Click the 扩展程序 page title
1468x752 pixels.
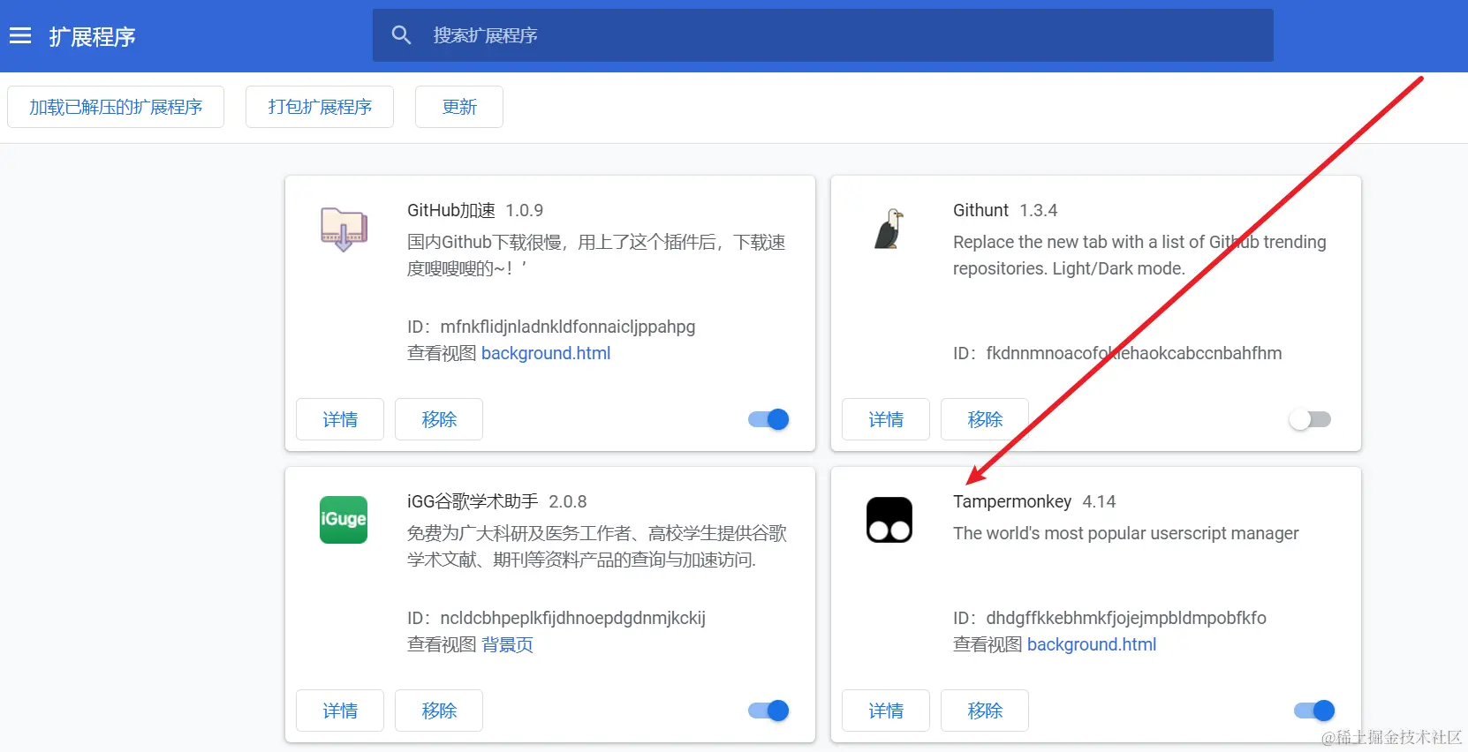tap(93, 36)
